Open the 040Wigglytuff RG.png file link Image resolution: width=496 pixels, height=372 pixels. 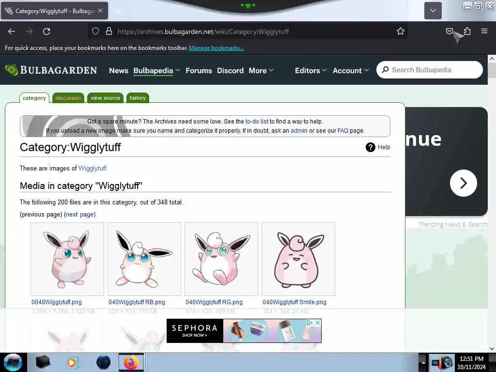[214, 302]
